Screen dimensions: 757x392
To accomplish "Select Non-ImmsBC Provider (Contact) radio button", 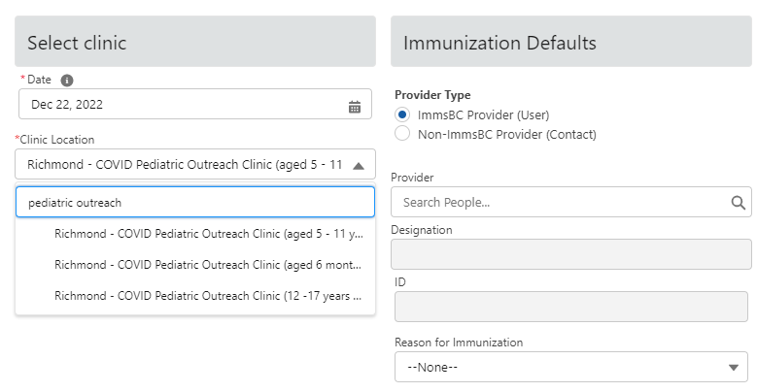I will [x=401, y=134].
